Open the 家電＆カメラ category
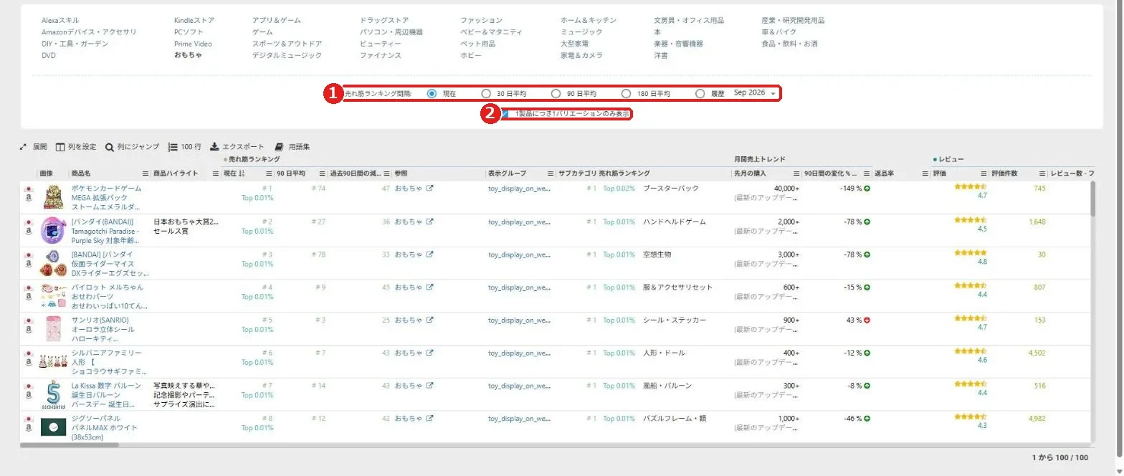This screenshot has width=1124, height=476. [581, 55]
